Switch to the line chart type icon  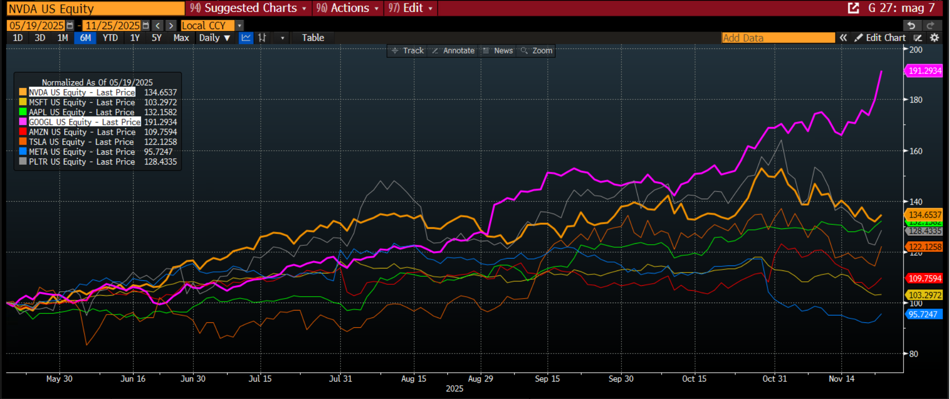click(x=246, y=38)
